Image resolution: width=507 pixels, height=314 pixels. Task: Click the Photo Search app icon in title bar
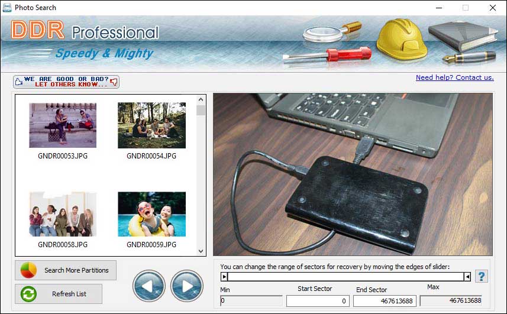coord(7,8)
